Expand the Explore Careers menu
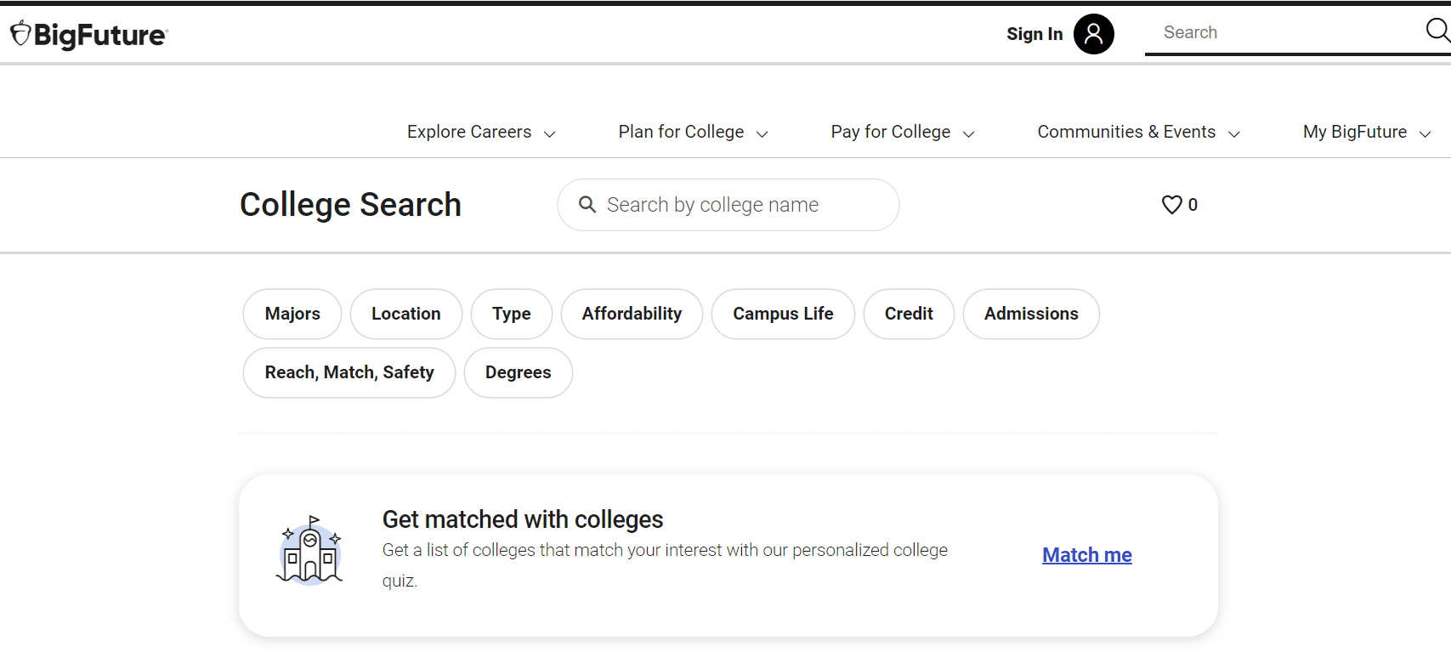 [x=481, y=132]
